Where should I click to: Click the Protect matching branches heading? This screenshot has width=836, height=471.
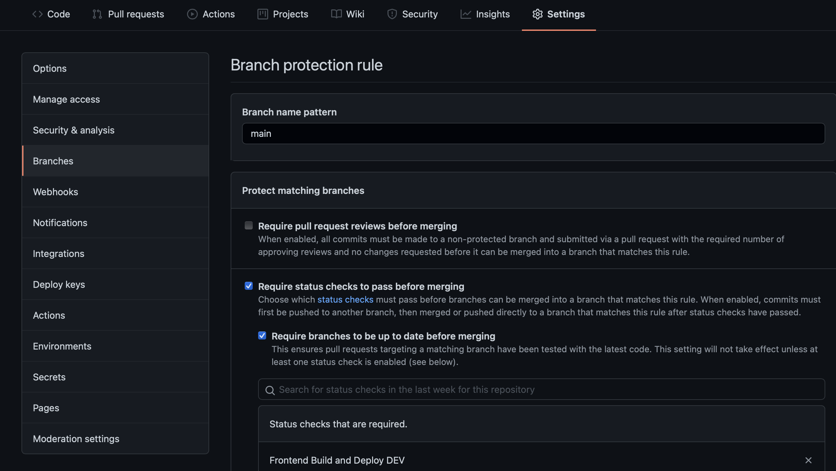pos(303,191)
